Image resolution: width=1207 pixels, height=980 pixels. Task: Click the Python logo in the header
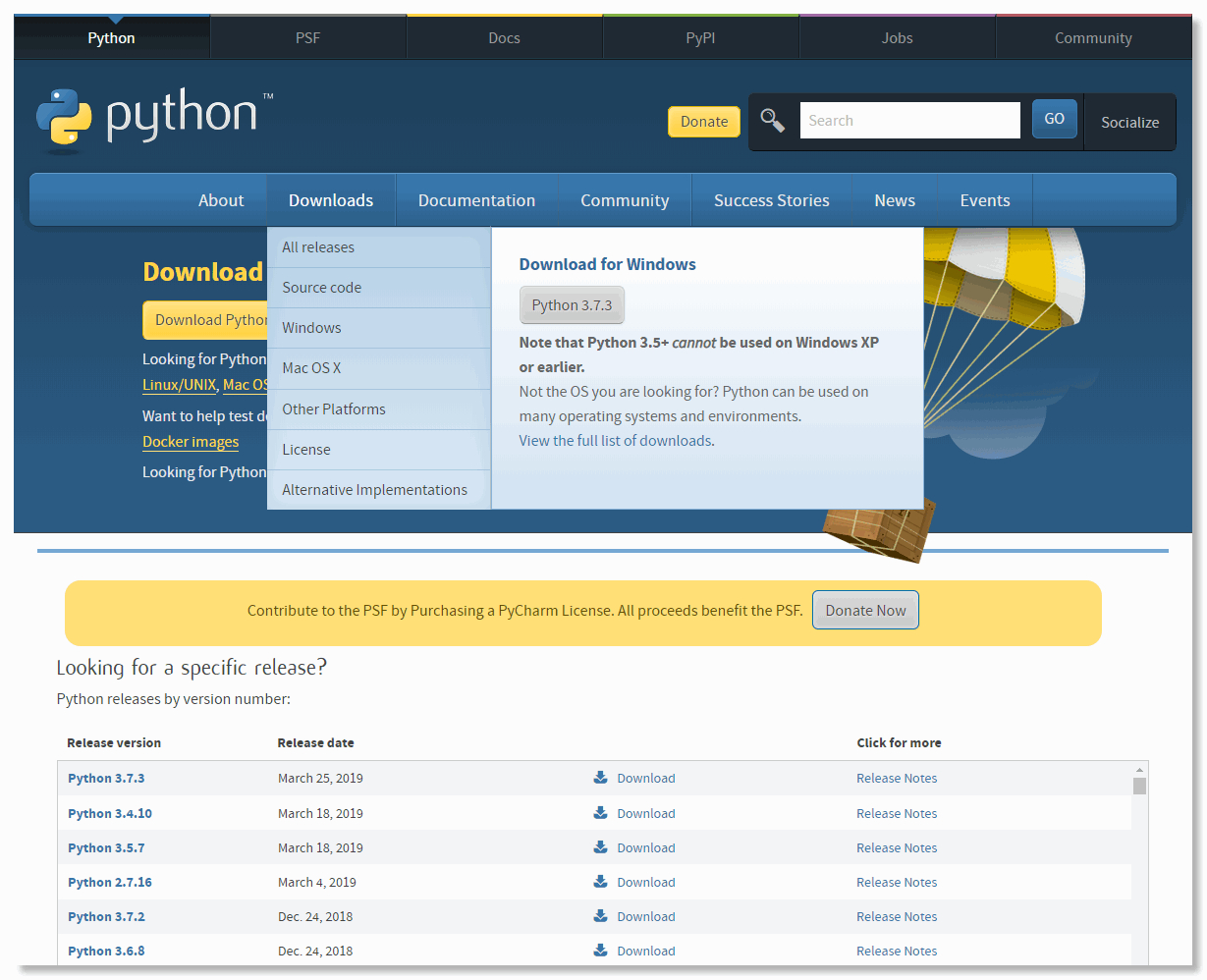[x=154, y=120]
